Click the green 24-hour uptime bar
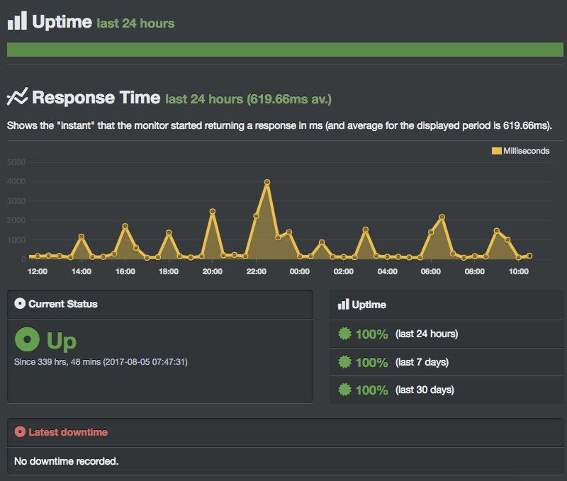 point(285,50)
